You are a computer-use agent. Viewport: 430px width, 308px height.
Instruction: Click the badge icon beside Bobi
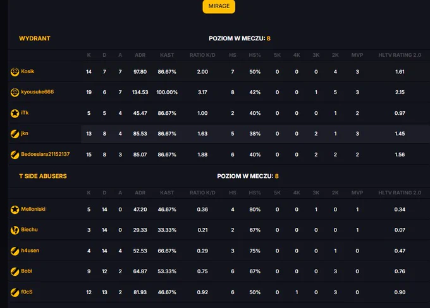tap(15, 271)
